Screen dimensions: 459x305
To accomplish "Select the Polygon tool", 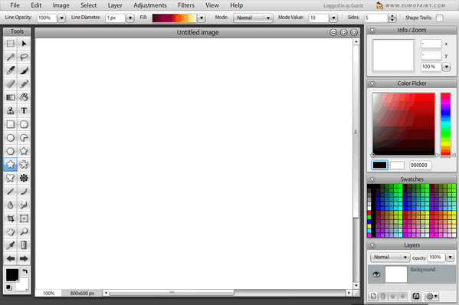I will click(x=11, y=151).
